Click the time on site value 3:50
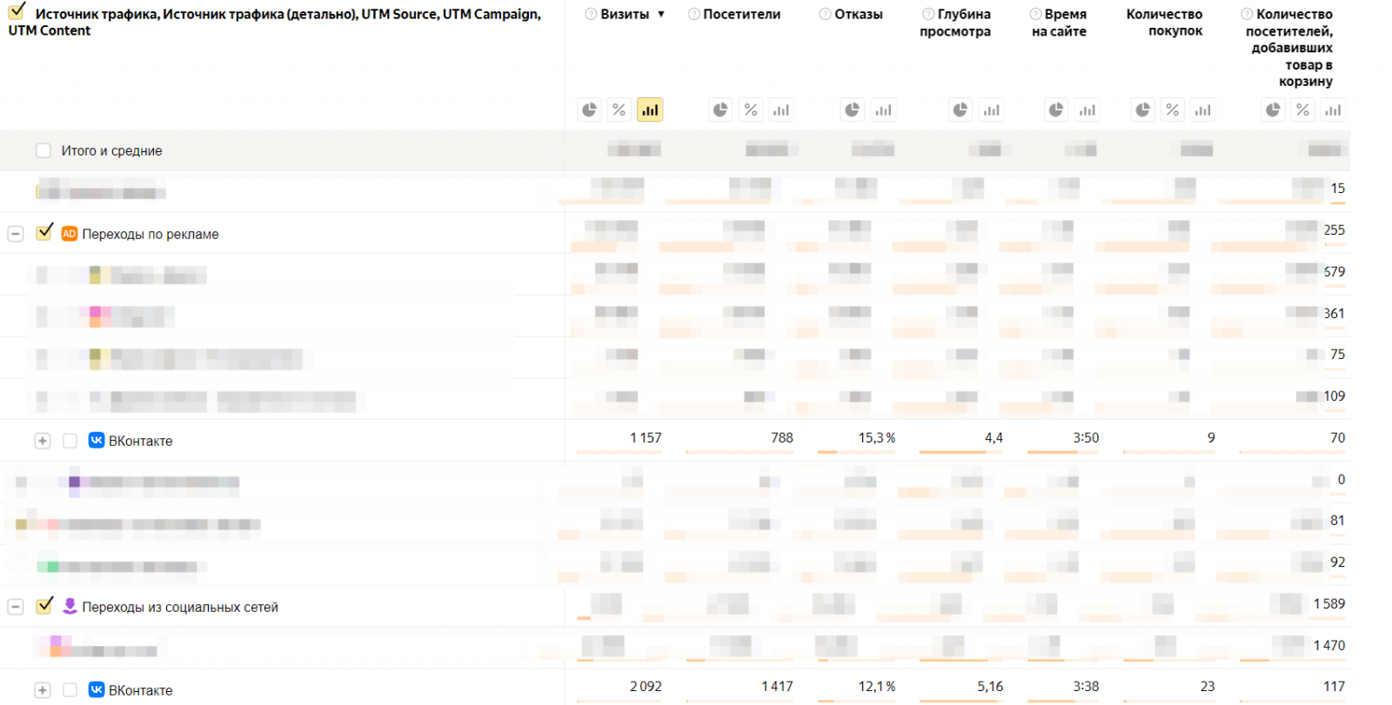The height and width of the screenshot is (705, 1392). (1086, 437)
